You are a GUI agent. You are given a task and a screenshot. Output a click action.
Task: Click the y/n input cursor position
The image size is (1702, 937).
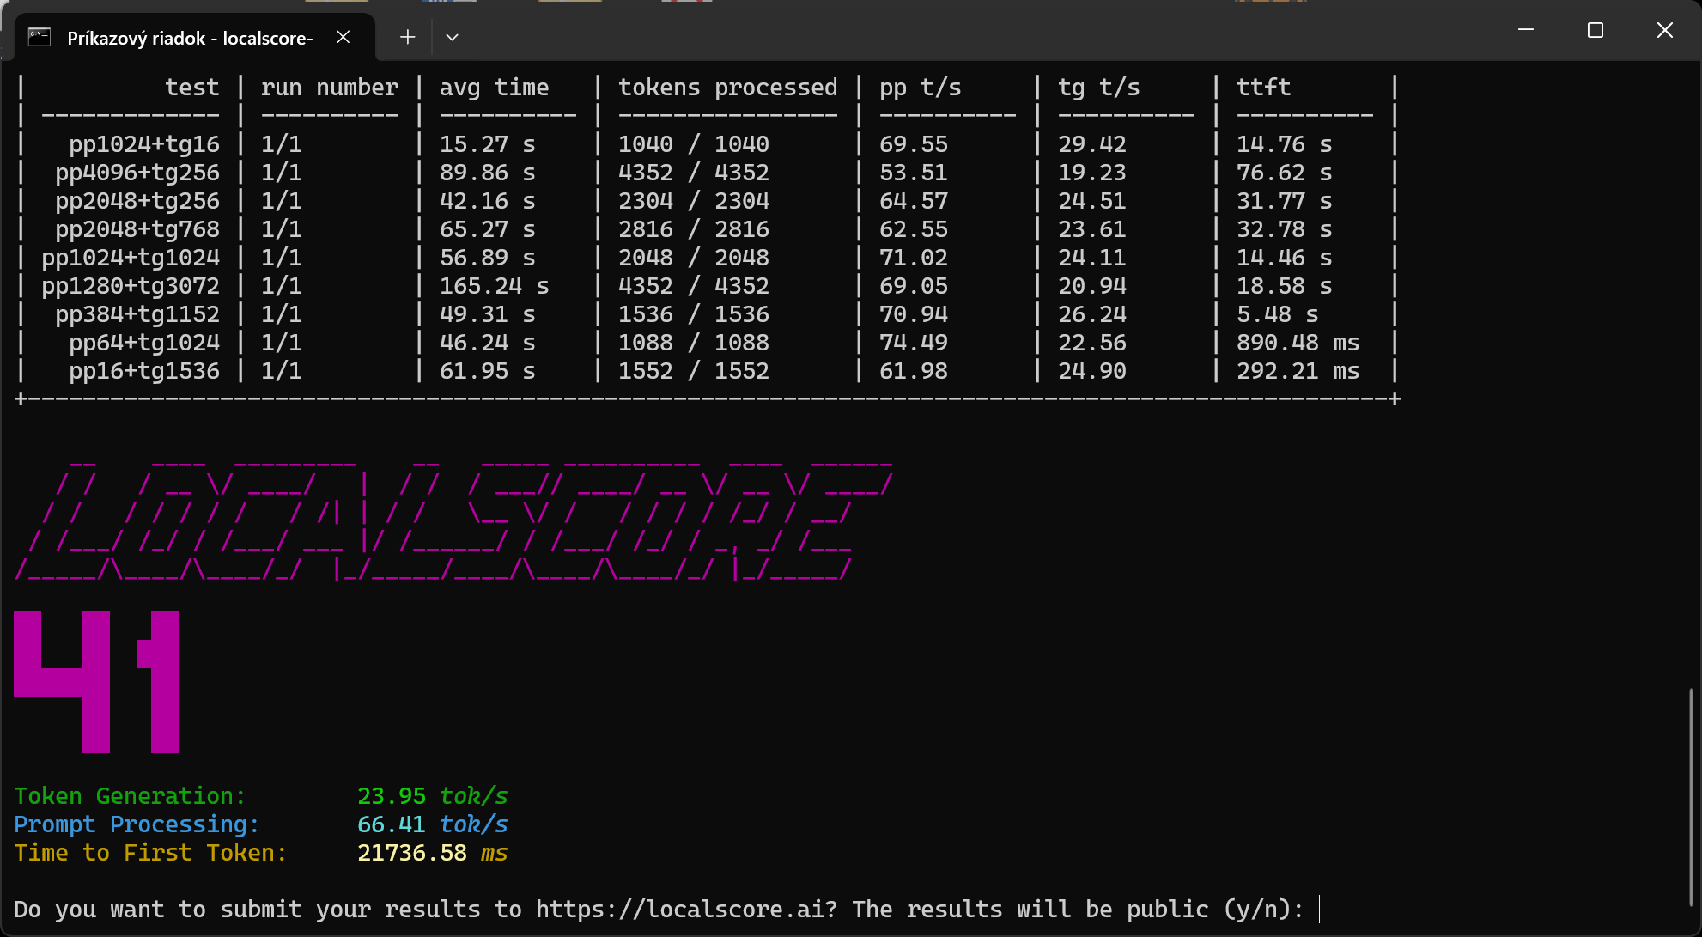(1320, 909)
